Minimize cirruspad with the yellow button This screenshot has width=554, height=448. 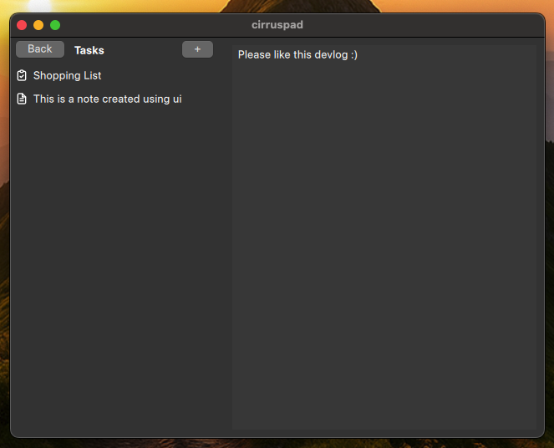click(38, 25)
